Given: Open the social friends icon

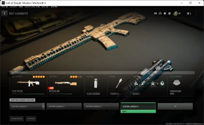Looking at the screenshot, I should [x=188, y=13].
